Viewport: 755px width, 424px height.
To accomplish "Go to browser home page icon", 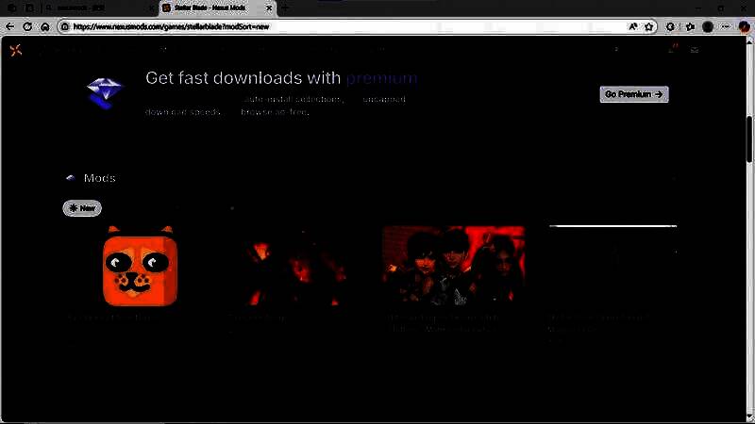I will coord(44,26).
